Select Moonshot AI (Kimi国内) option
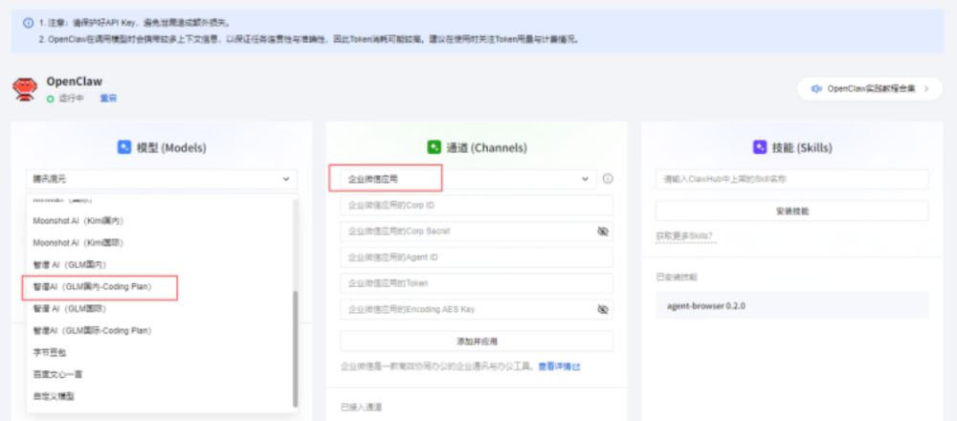 tap(161, 220)
